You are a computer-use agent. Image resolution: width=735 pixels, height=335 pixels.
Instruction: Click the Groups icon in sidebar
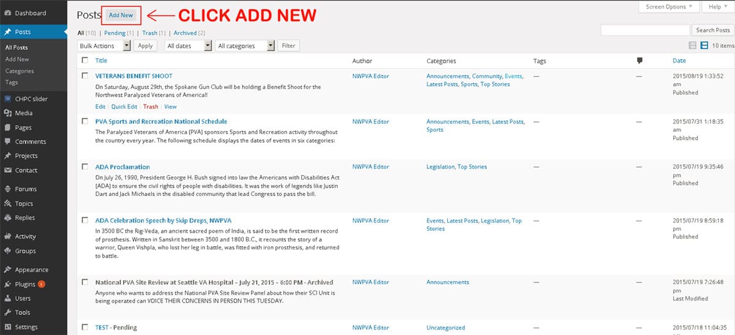[x=7, y=250]
